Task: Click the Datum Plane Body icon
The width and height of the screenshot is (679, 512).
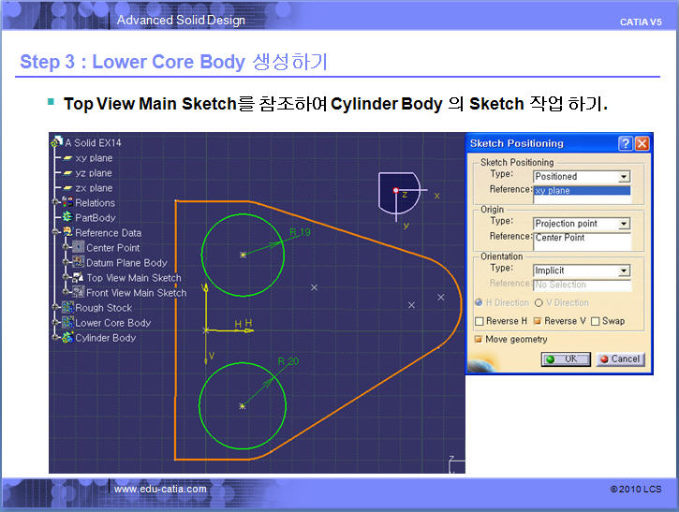Action: [x=79, y=262]
